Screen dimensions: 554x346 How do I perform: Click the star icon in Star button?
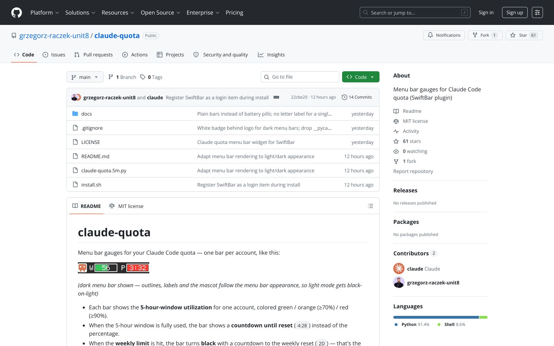pos(513,35)
